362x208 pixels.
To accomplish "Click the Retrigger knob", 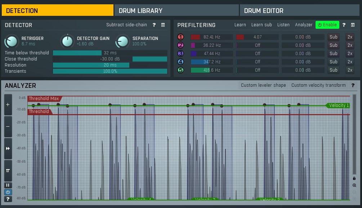I will [12, 41].
